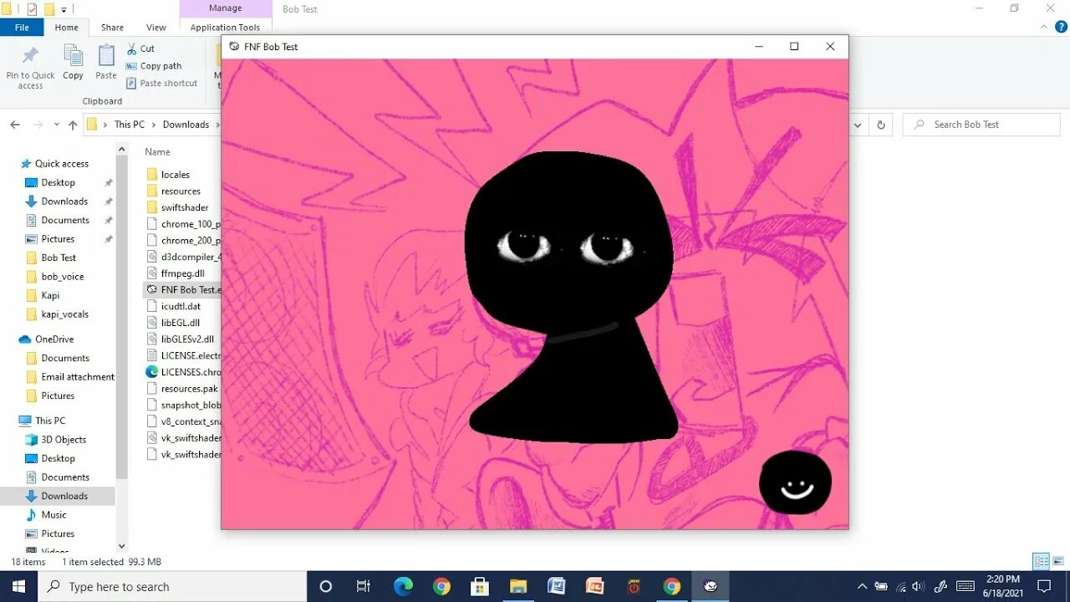This screenshot has height=602, width=1070.
Task: Open address bar history dropdown
Action: (x=857, y=125)
